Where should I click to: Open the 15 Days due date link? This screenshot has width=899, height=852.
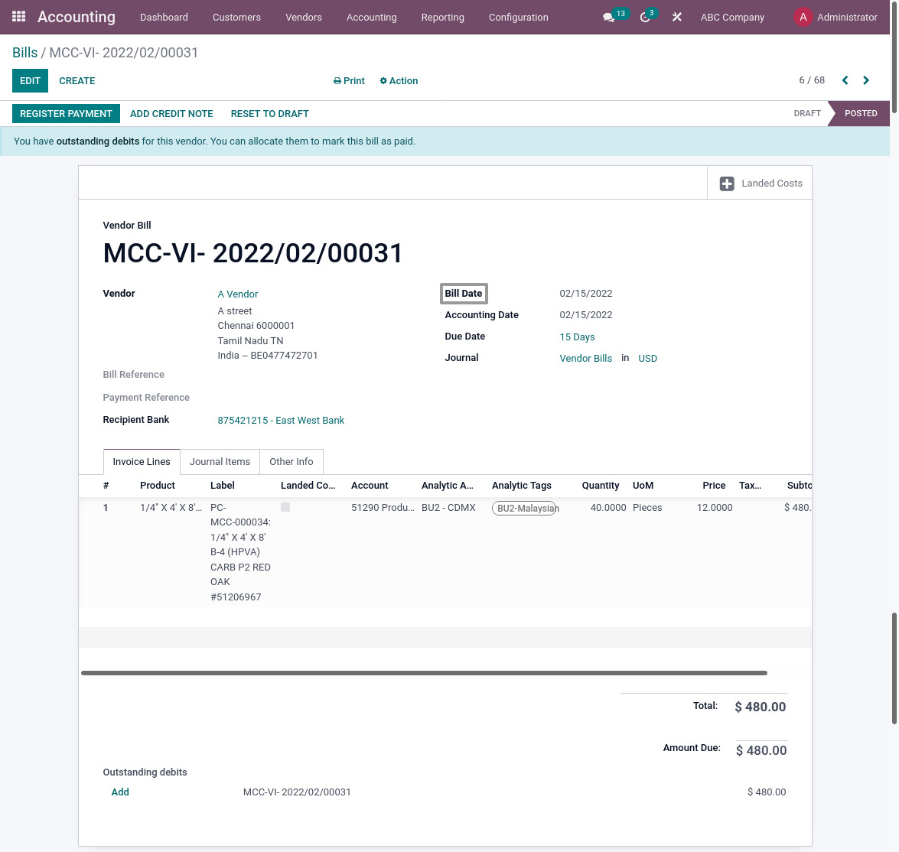(x=577, y=337)
